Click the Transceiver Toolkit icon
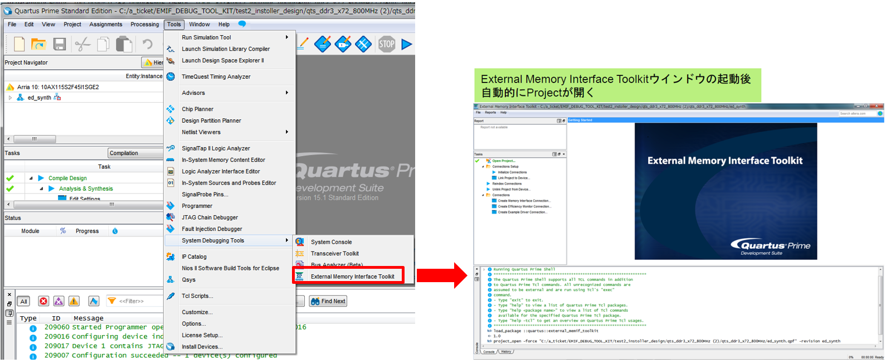 coord(300,254)
